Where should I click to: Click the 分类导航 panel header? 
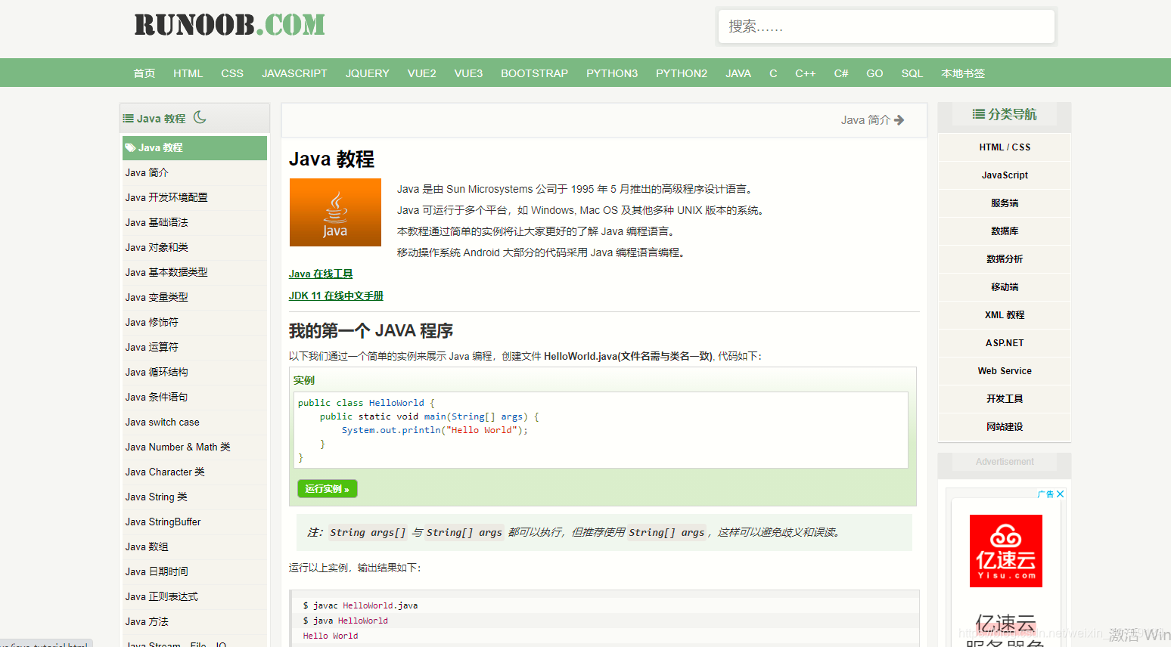[x=1005, y=115]
